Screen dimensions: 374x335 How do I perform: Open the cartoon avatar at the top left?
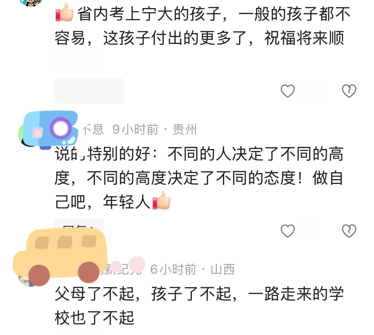(x=31, y=3)
